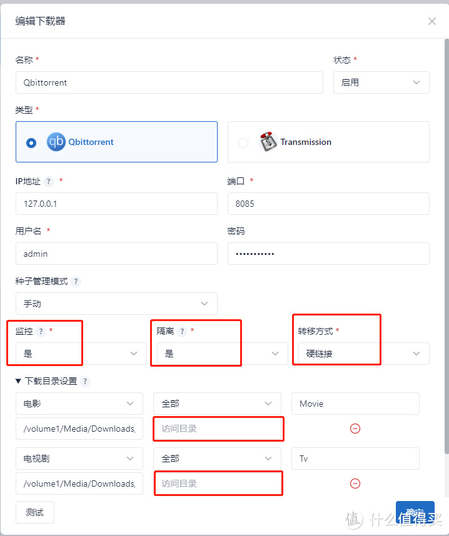Open the 转移方式 硬链接 dropdown
449x536 pixels.
click(x=364, y=354)
